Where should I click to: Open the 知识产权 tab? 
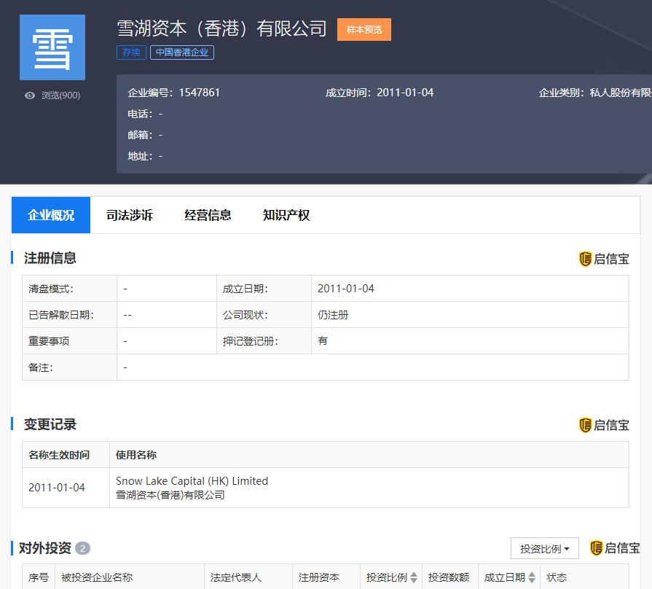click(x=286, y=215)
